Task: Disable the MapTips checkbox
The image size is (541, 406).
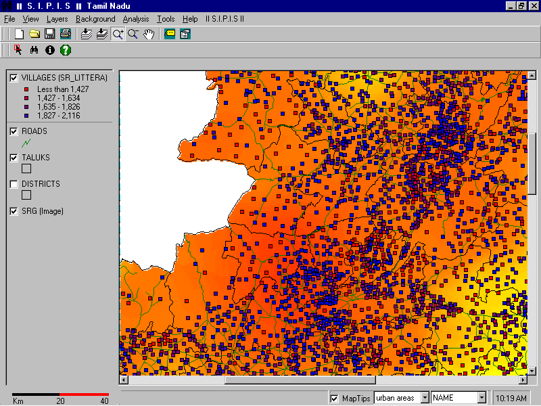Action: tap(334, 399)
